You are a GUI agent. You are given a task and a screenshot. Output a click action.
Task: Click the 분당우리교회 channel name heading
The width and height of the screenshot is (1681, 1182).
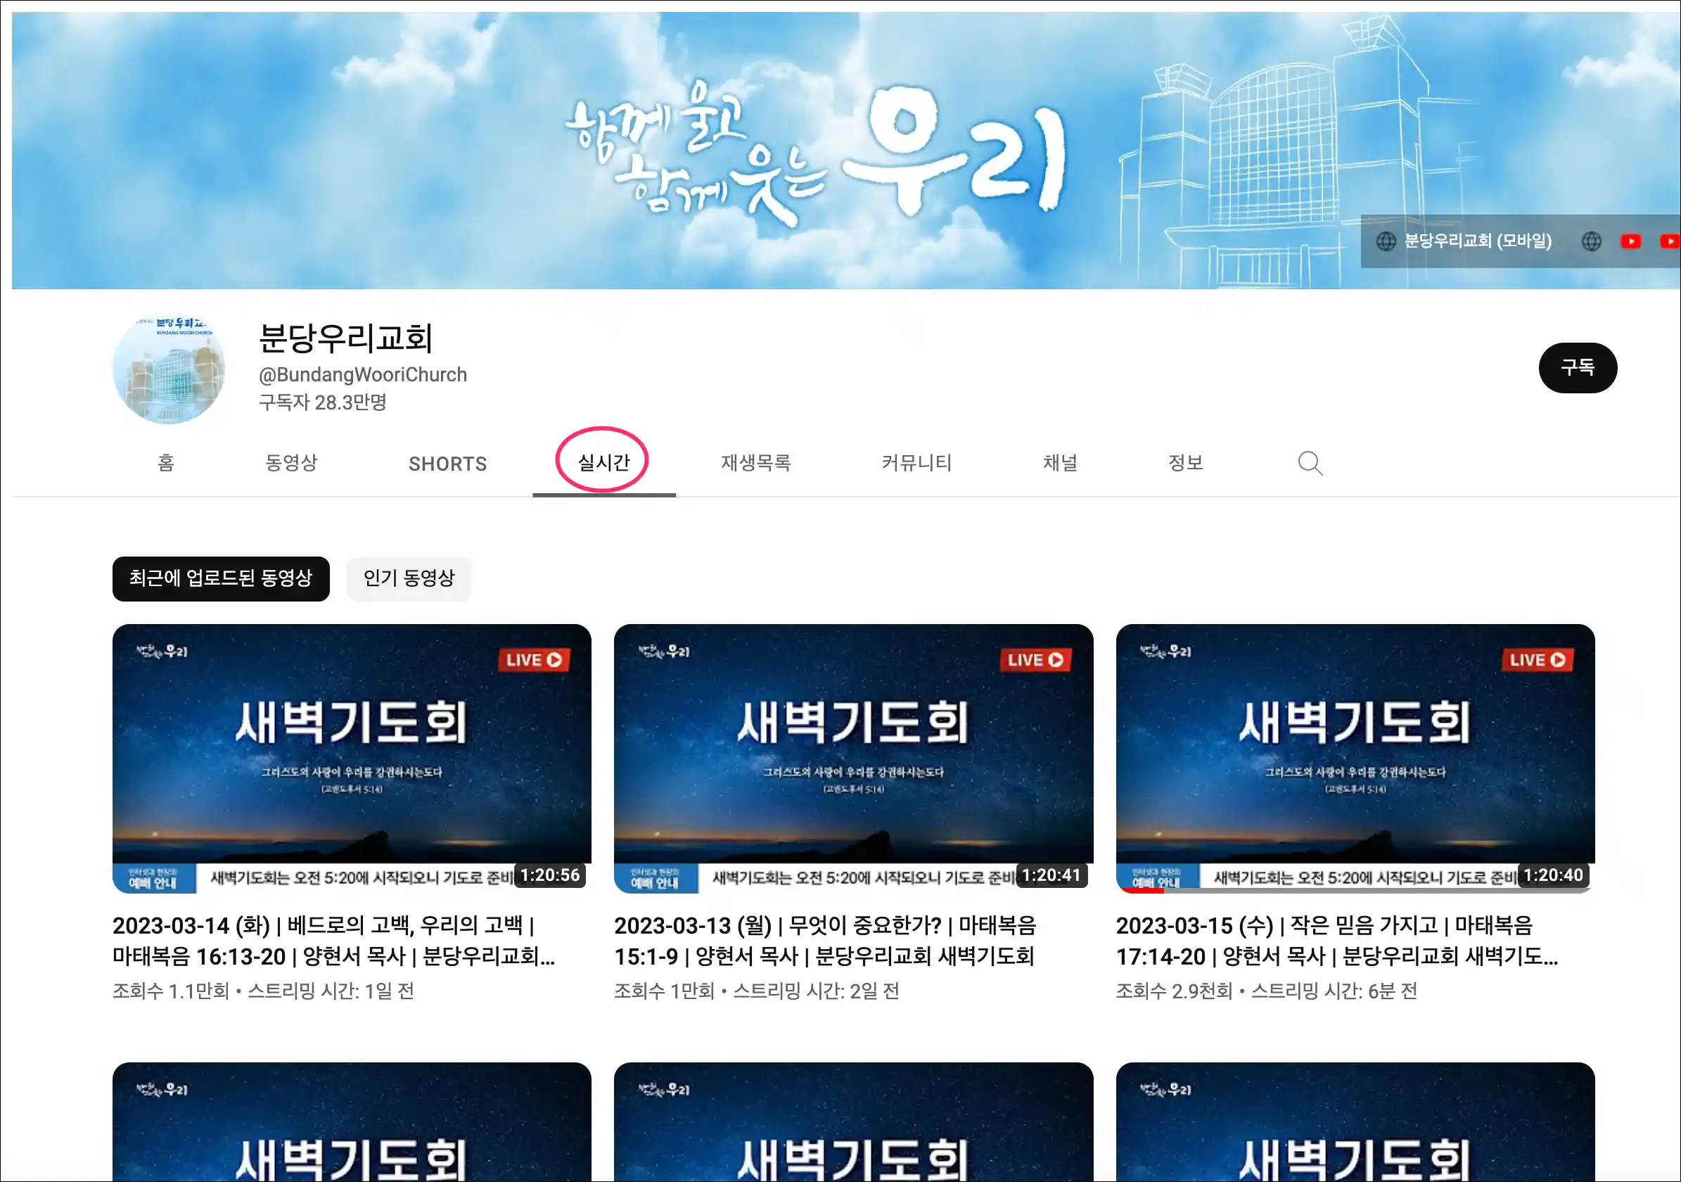pos(345,338)
